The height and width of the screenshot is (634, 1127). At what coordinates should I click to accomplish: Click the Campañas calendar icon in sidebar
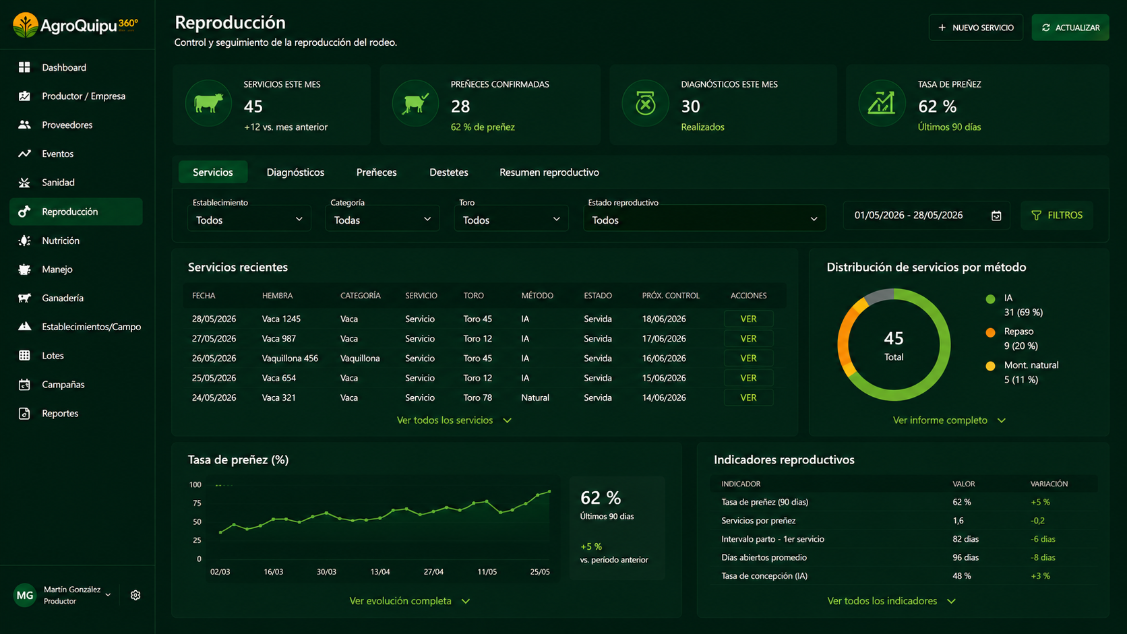(24, 385)
